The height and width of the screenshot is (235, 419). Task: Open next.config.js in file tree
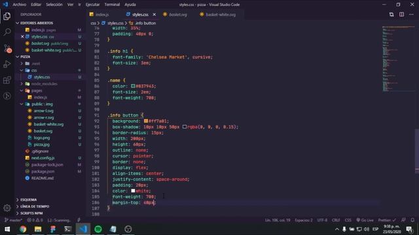click(x=43, y=158)
